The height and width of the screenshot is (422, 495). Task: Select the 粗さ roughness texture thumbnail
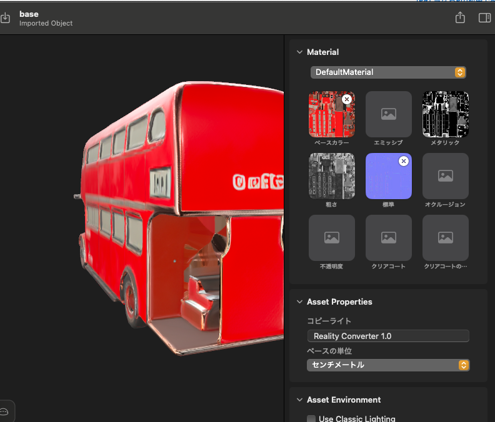(x=331, y=176)
